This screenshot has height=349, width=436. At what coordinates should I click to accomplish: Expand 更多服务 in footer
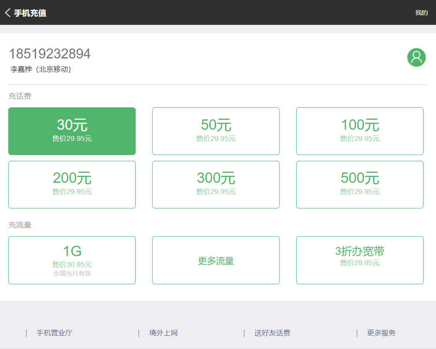click(381, 333)
